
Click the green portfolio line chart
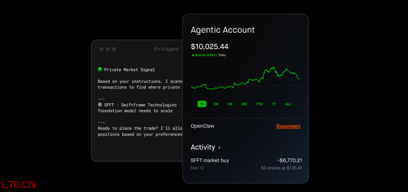click(x=246, y=78)
